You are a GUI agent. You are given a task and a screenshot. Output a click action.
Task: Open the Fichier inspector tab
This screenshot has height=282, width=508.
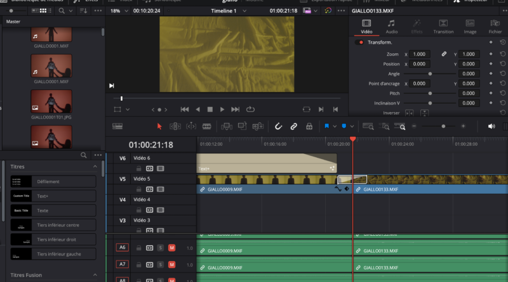click(x=495, y=27)
